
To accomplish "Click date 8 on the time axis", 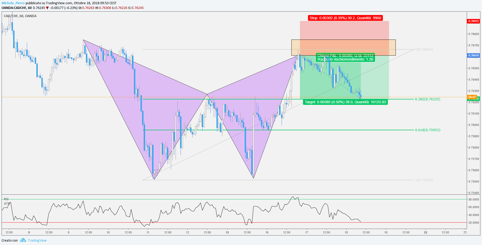I will [x=29, y=232].
